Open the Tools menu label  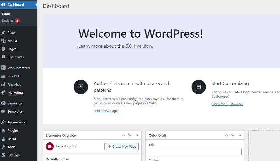tap(11, 147)
